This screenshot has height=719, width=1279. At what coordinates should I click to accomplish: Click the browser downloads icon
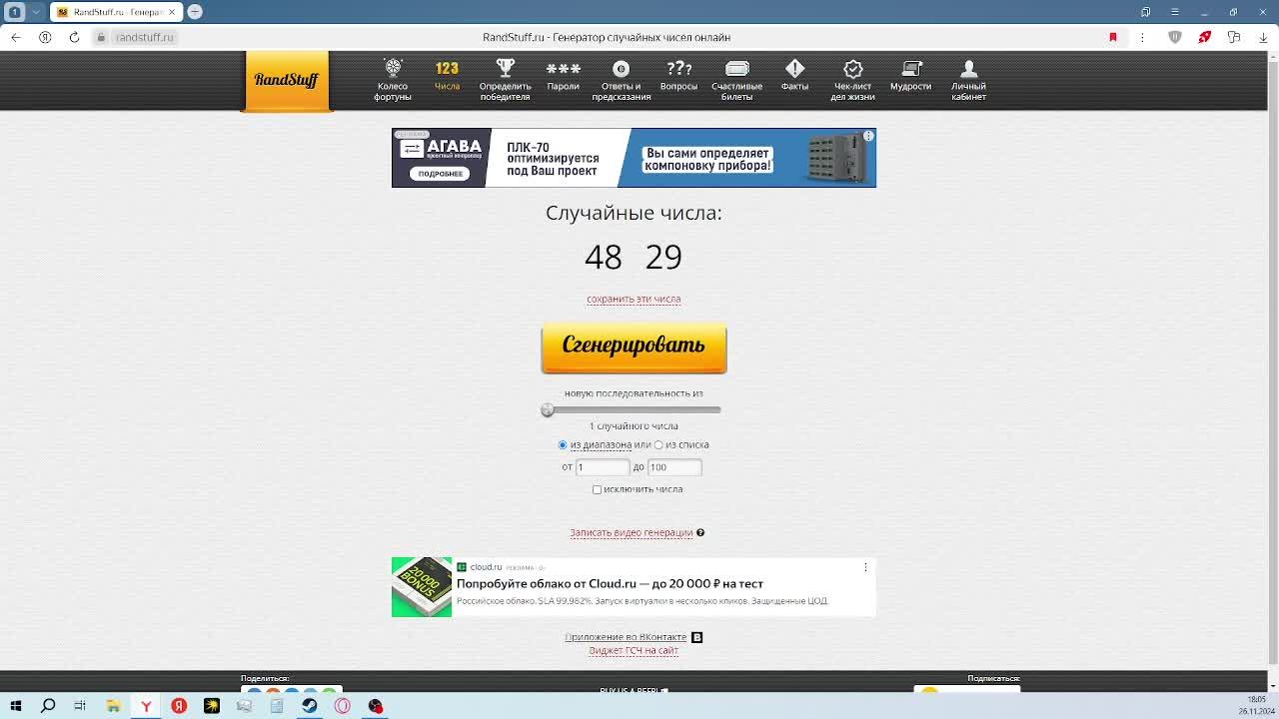[1264, 37]
